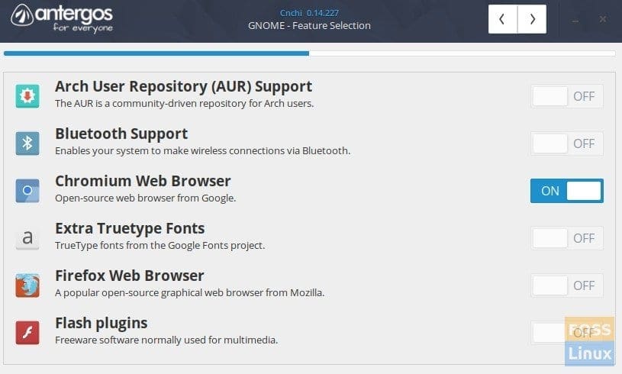Go back with the left chevron button

point(503,19)
